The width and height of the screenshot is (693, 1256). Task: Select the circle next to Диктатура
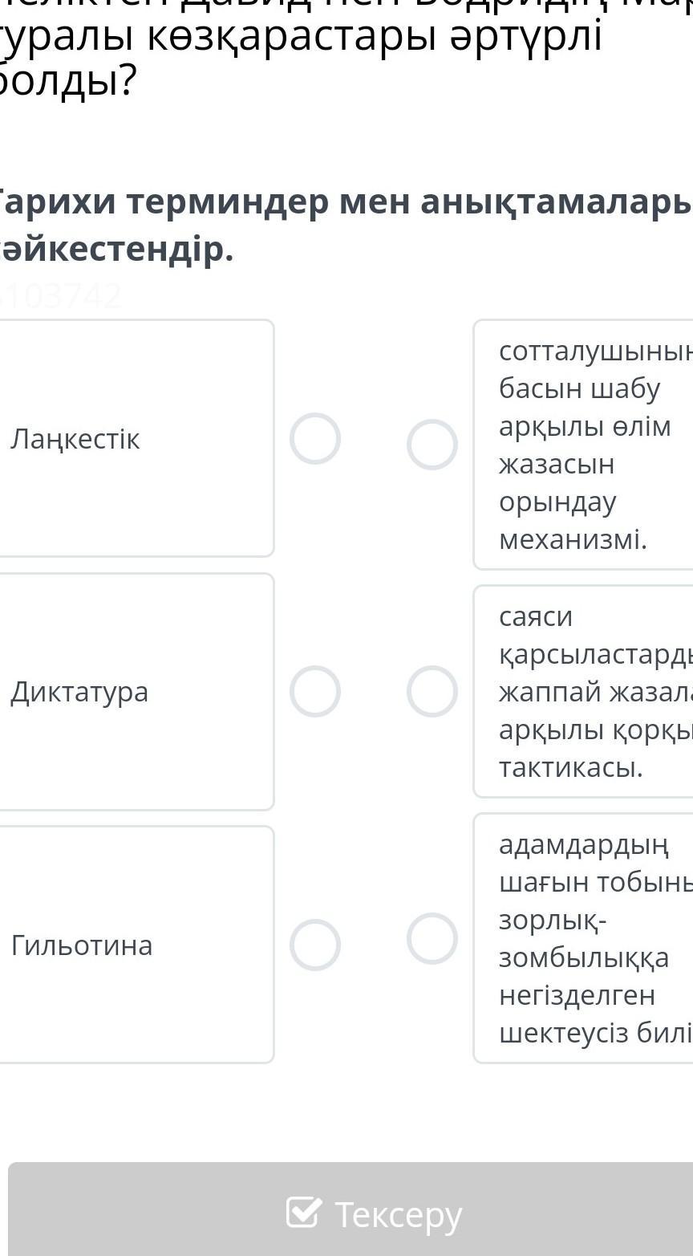pyautogui.click(x=315, y=691)
